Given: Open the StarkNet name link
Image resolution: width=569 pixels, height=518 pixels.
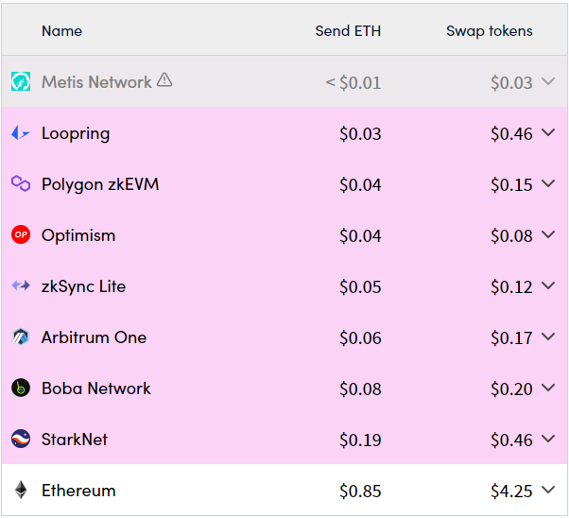Looking at the screenshot, I should [75, 440].
